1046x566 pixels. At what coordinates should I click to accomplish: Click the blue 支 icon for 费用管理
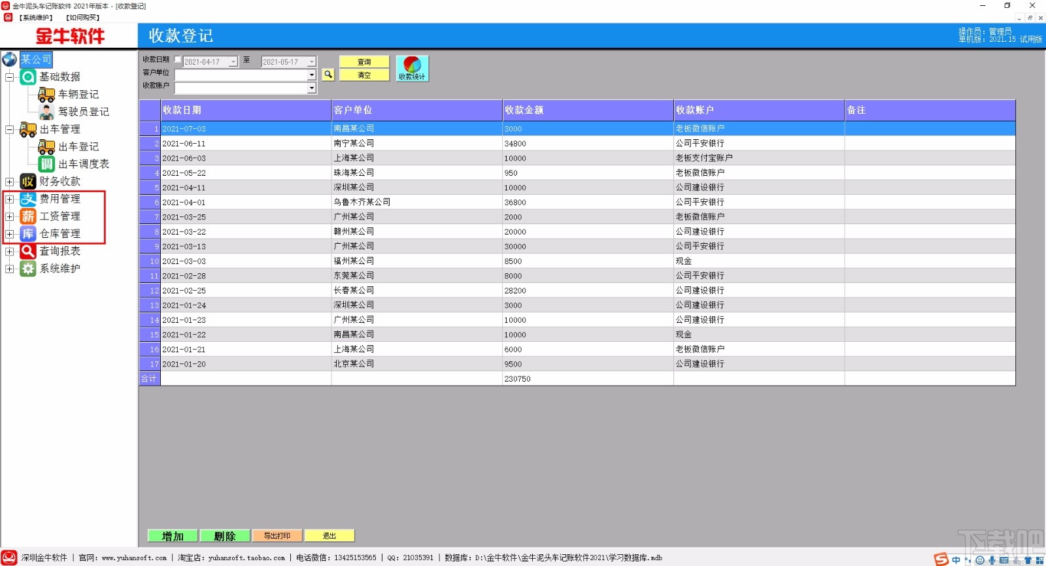[28, 199]
